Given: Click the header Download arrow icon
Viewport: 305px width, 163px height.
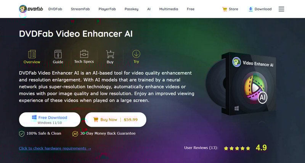Looking at the screenshot, I should [250, 9].
